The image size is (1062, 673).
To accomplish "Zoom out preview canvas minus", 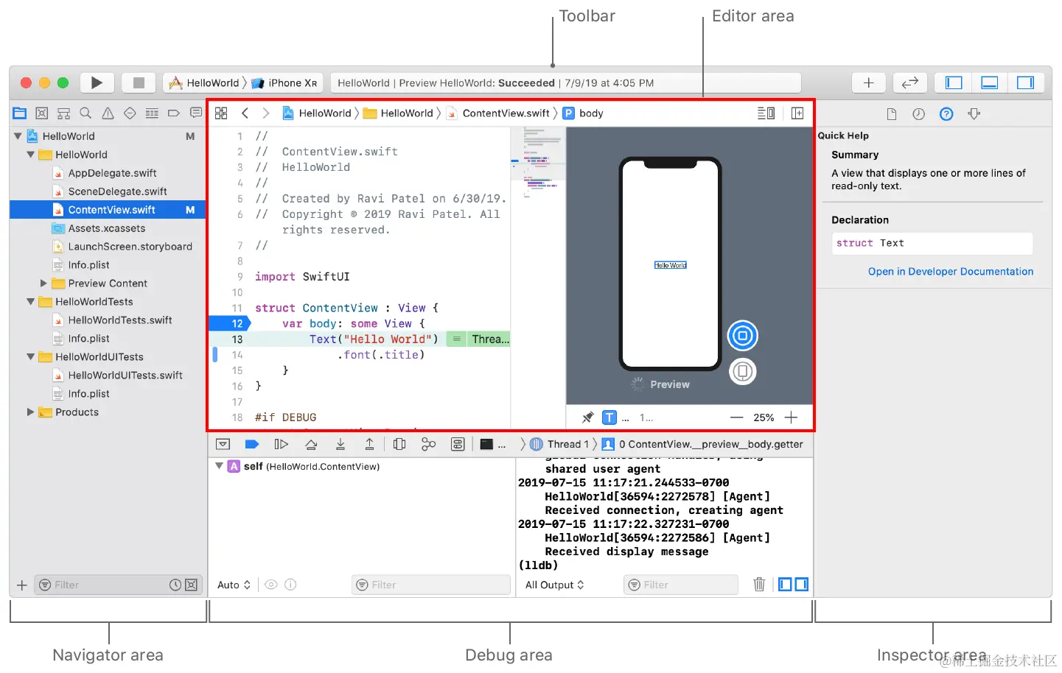I will coord(736,417).
